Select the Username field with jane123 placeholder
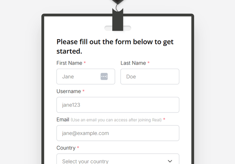The image size is (235, 164). click(118, 105)
